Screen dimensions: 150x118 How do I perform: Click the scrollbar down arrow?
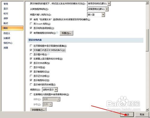(x=147, y=110)
